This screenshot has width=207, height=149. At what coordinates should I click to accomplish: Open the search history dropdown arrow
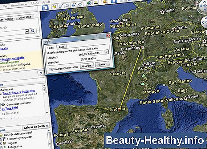(27, 32)
